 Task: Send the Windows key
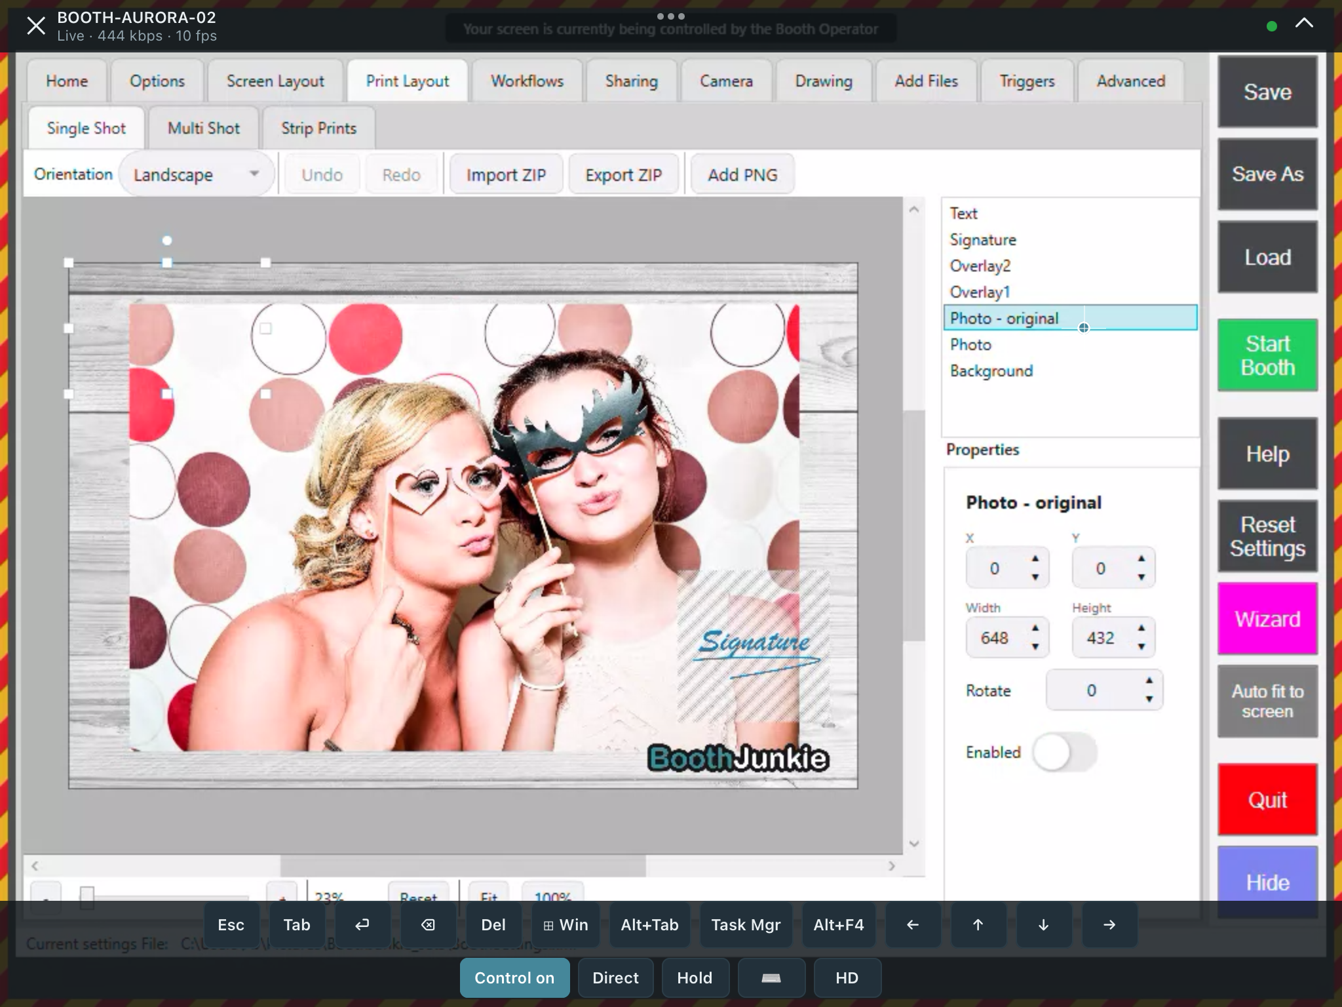click(x=566, y=924)
